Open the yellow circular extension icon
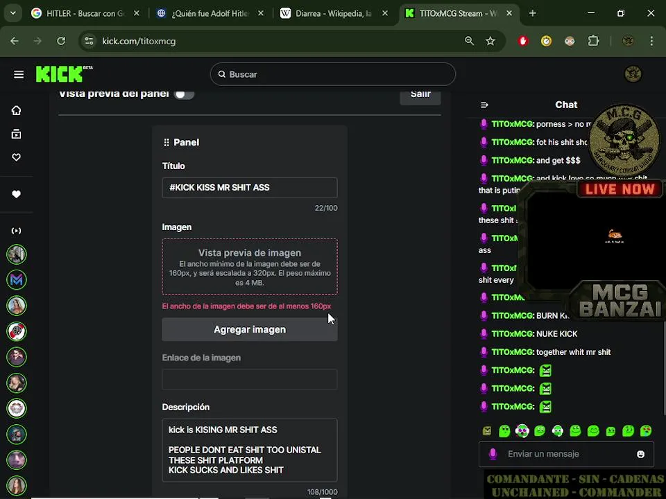The width and height of the screenshot is (666, 499). pos(546,41)
